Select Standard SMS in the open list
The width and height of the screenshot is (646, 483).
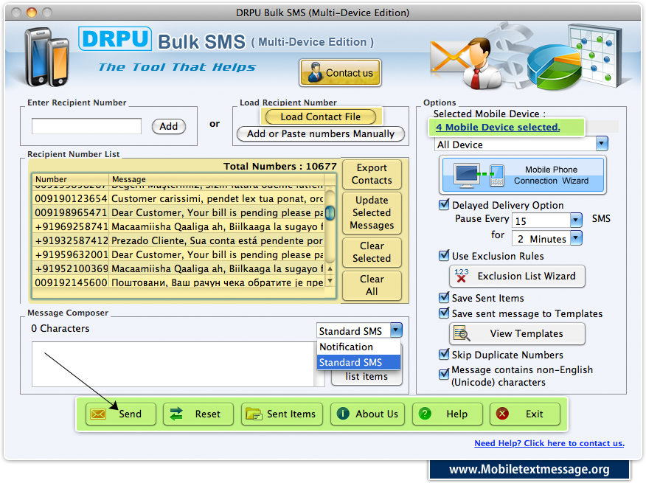click(358, 362)
